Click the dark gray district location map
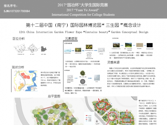The image size is (167, 125). 44,49
